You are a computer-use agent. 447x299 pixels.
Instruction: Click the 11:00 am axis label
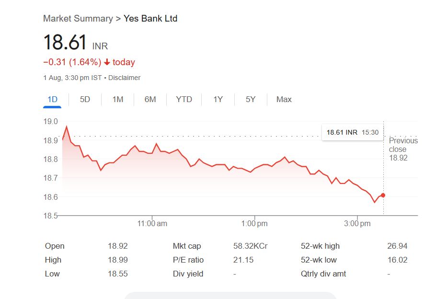[152, 223]
